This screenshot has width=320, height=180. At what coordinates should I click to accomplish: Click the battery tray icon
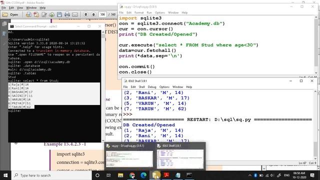tap(261, 175)
